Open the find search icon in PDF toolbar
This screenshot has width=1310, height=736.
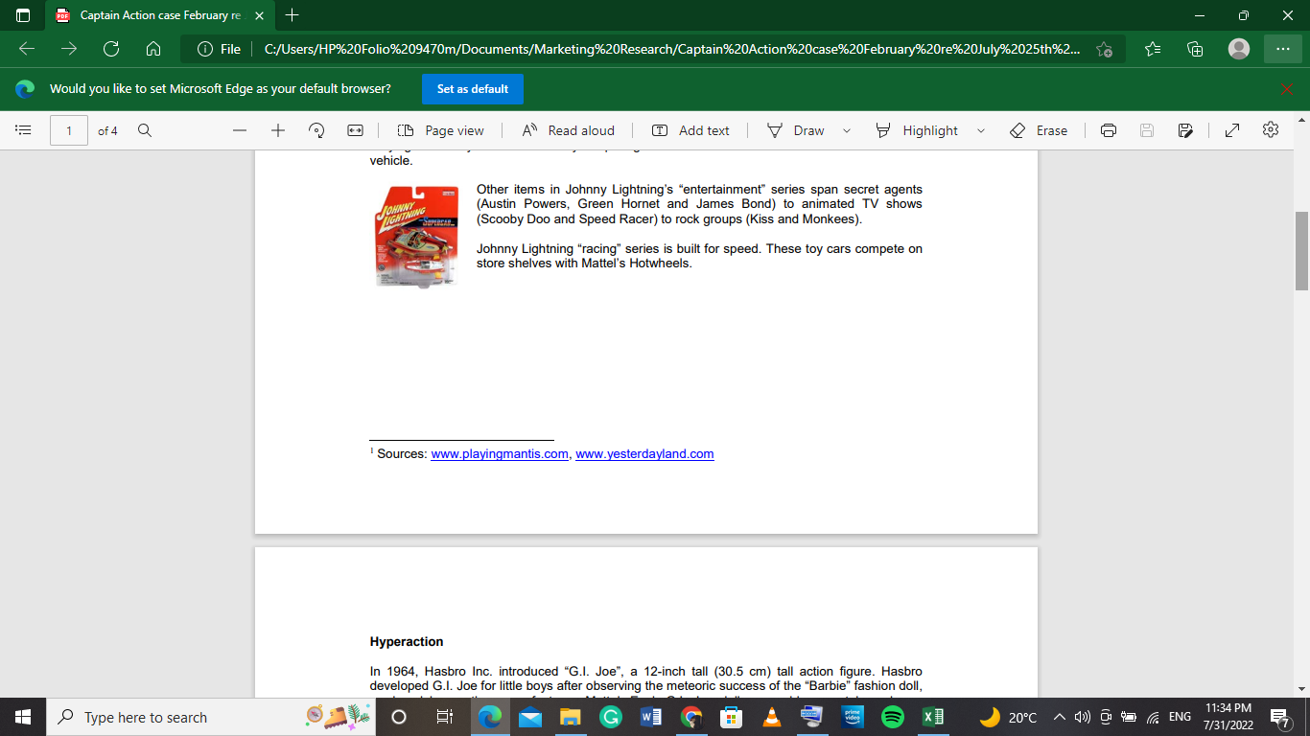(x=145, y=130)
